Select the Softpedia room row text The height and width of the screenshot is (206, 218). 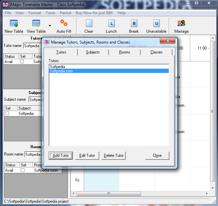pyautogui.click(x=46, y=170)
